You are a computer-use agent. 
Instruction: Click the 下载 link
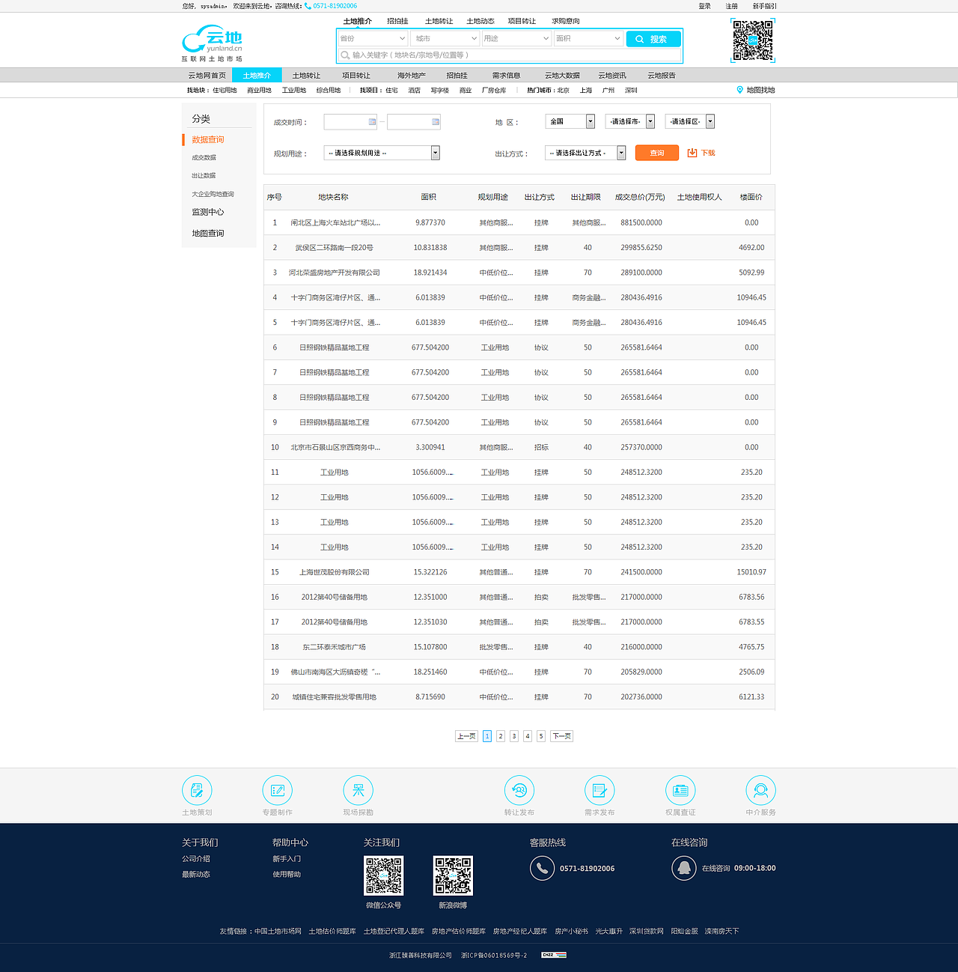coord(708,153)
